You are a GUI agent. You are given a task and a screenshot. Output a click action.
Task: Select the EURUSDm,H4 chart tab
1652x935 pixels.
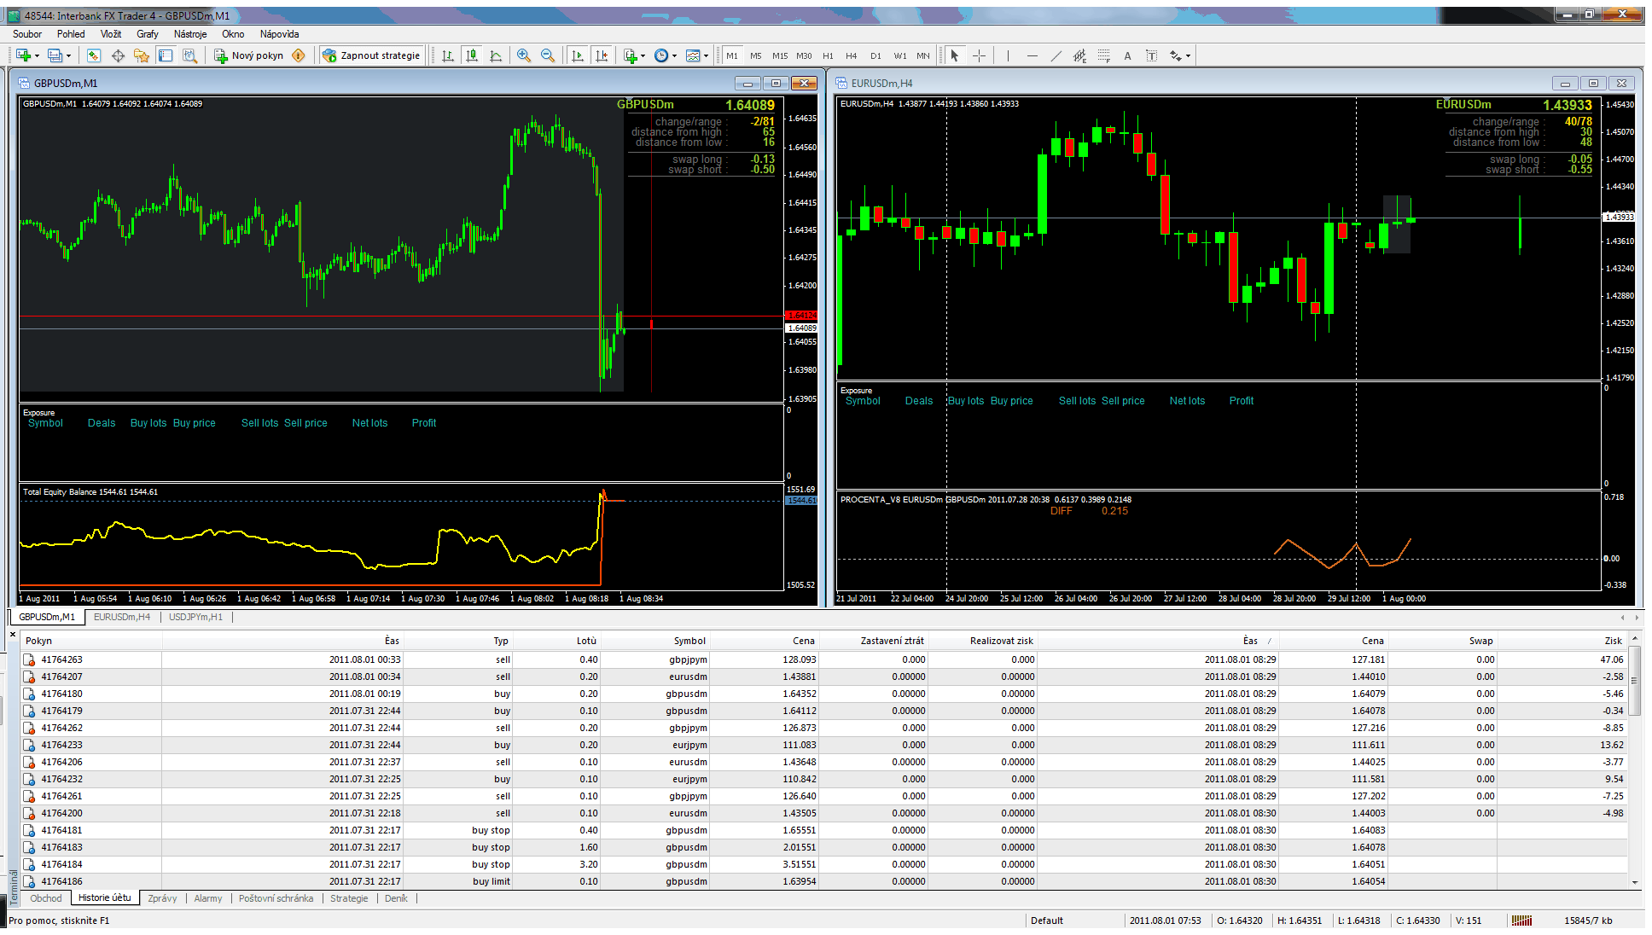pyautogui.click(x=122, y=617)
